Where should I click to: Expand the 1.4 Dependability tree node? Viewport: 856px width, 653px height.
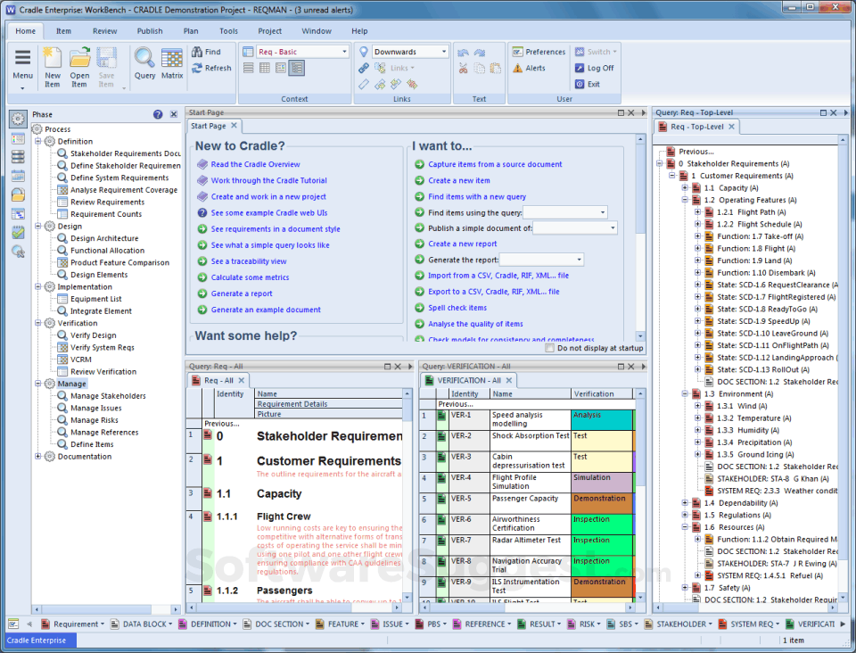[685, 503]
